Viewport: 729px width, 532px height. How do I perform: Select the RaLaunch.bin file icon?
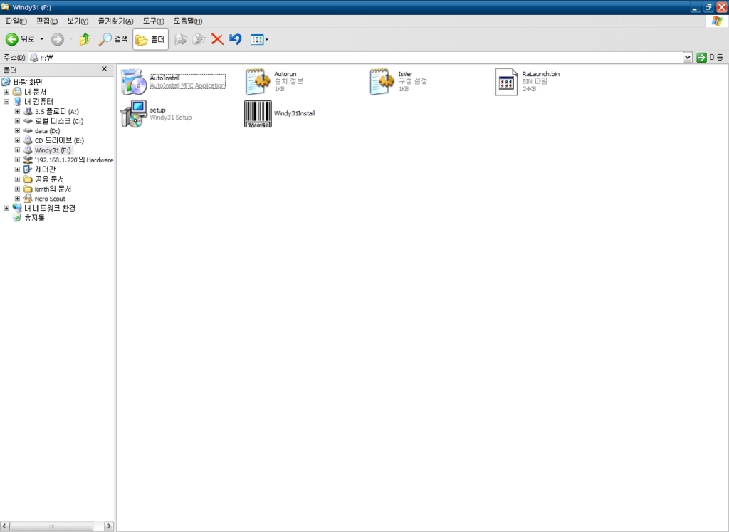pos(506,82)
